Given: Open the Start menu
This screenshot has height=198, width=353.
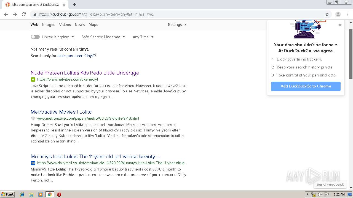Looking at the screenshot, I should click(x=7, y=194).
